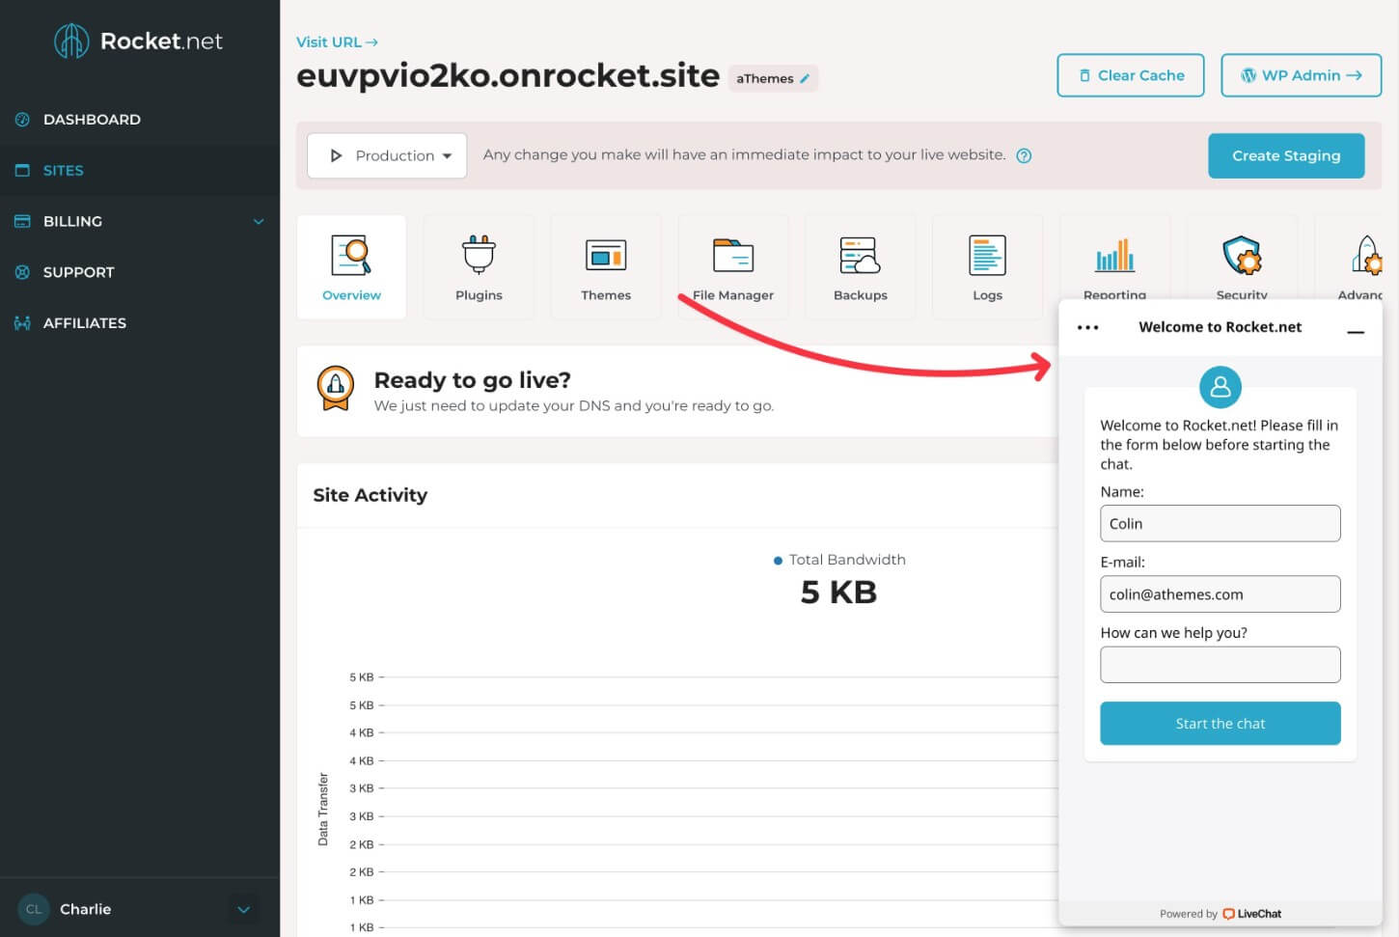This screenshot has width=1399, height=937.
Task: Open the Security tab
Action: [1242, 259]
